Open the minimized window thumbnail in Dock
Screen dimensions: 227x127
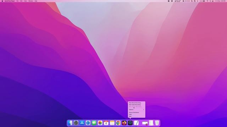pos(145,123)
